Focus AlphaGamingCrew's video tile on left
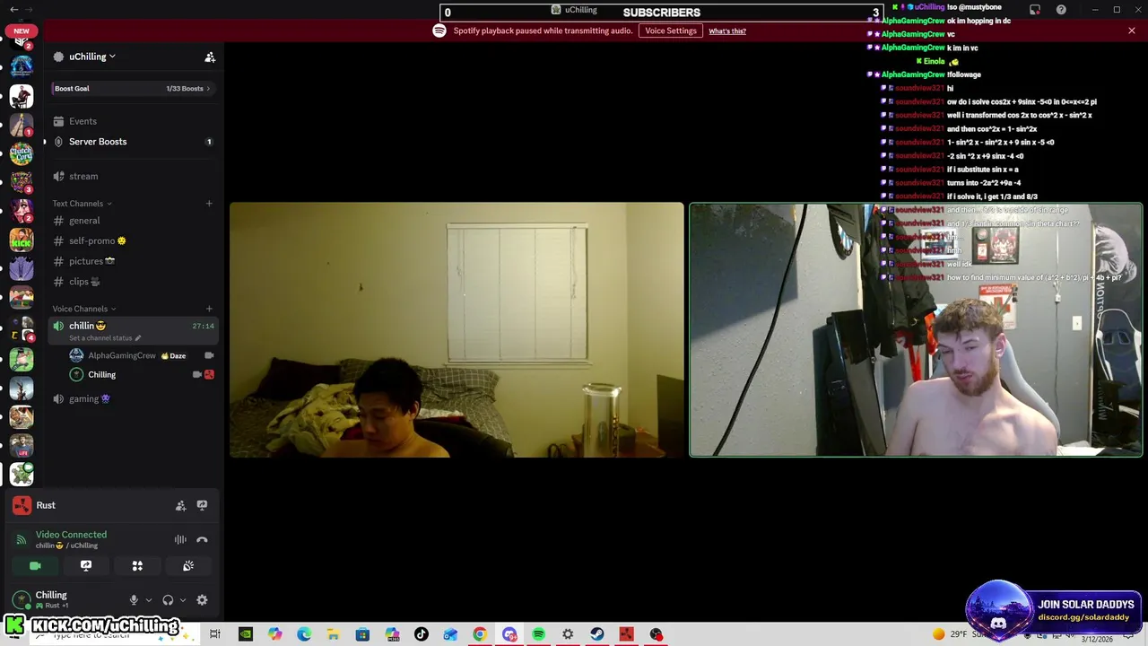This screenshot has height=646, width=1148. point(457,330)
